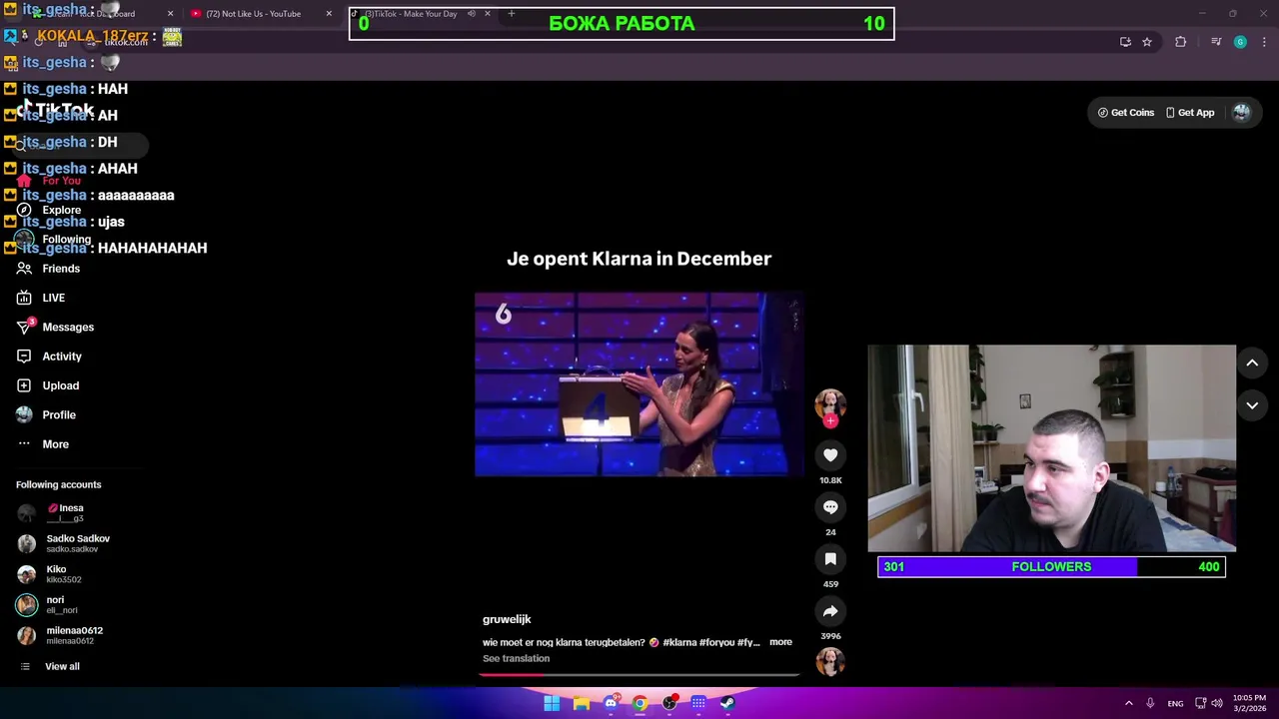This screenshot has height=719, width=1279.
Task: Mute TikTok tab via speaker icon
Action: click(472, 14)
